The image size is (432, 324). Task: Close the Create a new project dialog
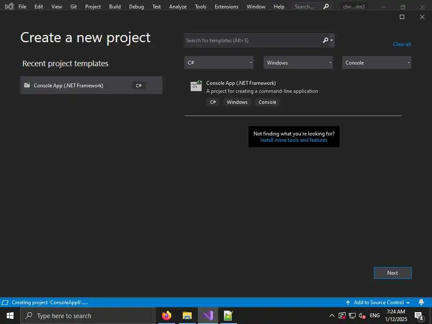[x=422, y=17]
